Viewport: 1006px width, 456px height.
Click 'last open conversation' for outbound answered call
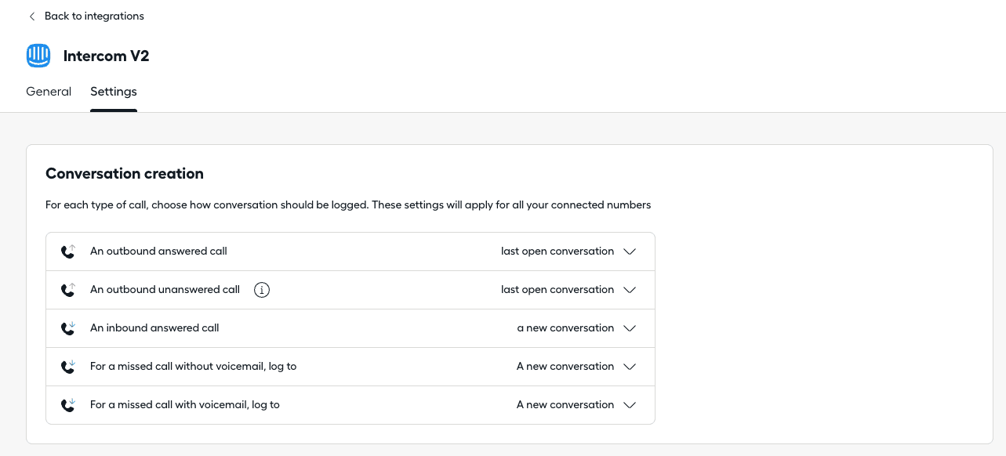tap(557, 252)
